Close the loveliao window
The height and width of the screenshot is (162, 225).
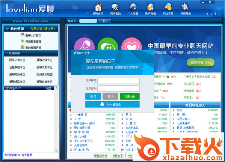210,2
